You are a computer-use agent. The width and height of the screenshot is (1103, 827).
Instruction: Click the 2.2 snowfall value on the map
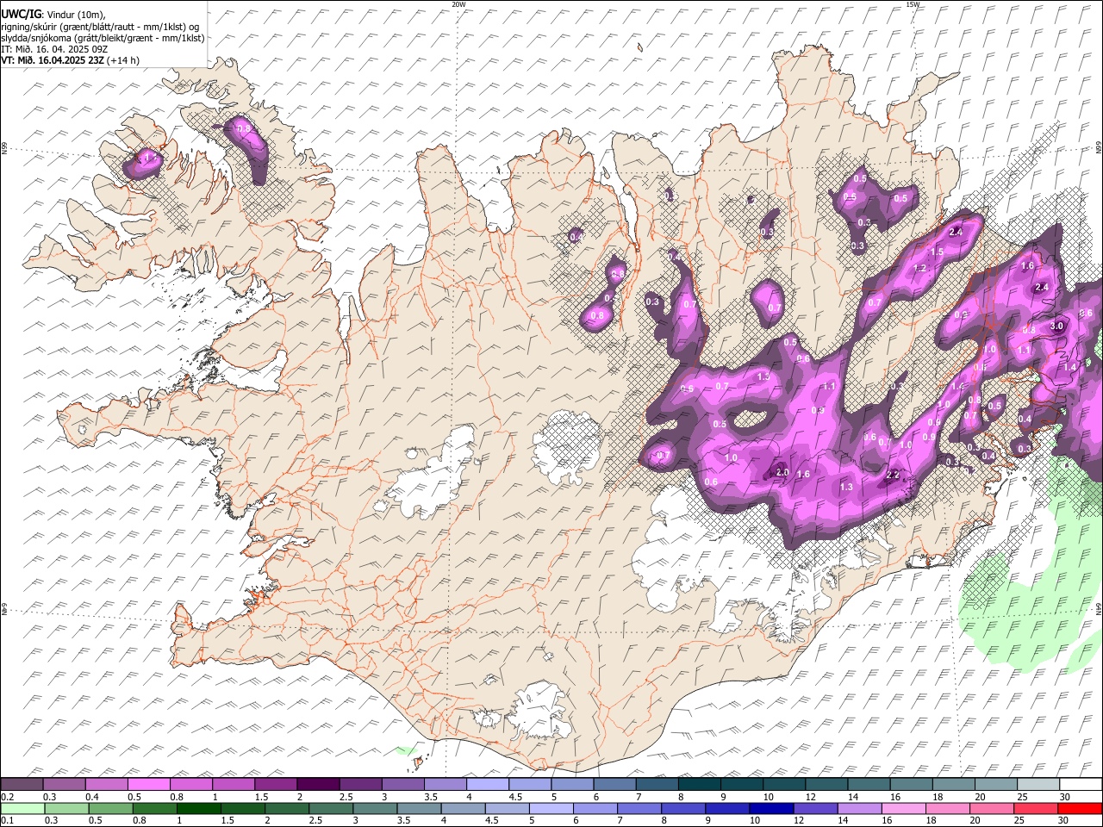893,476
